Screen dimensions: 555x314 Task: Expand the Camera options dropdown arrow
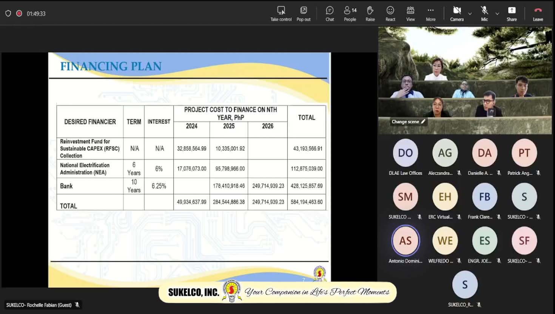(470, 14)
